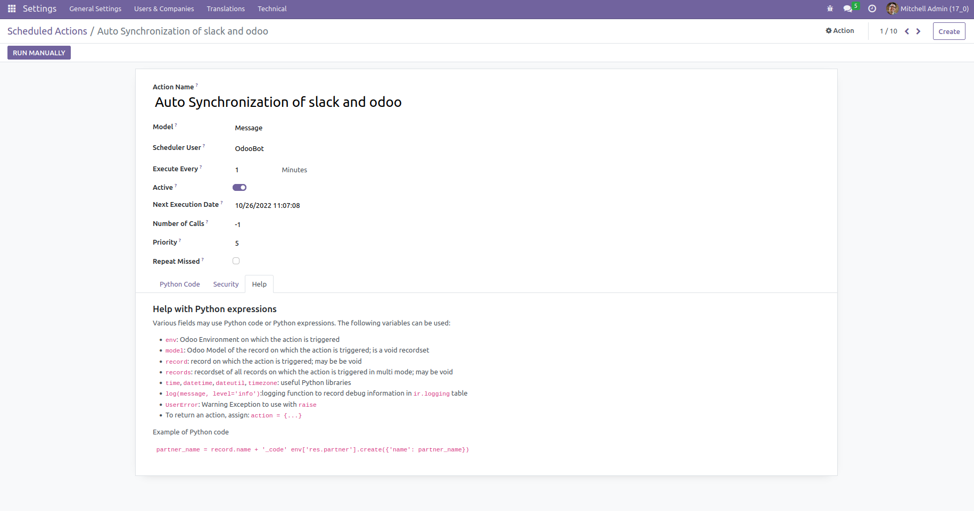Click the Action Name field label
The width and height of the screenshot is (974, 511).
(x=173, y=87)
